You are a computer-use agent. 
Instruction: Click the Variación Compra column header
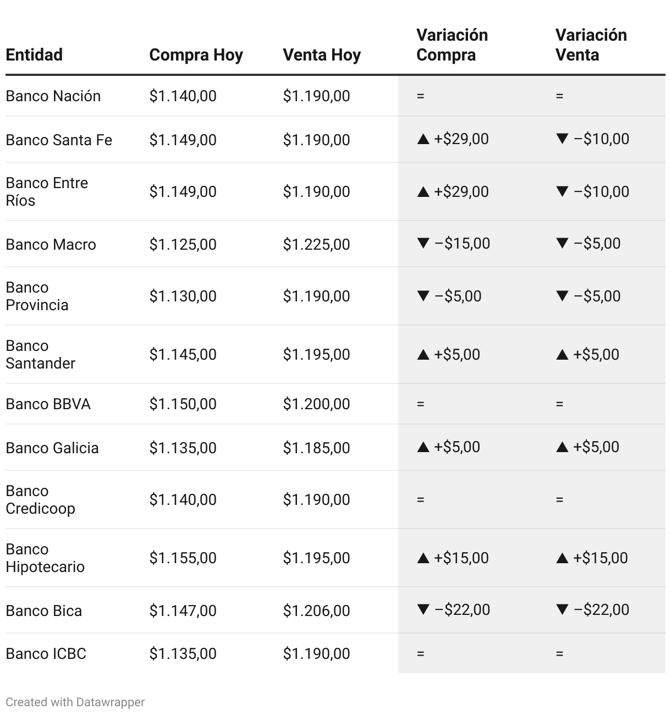452,45
